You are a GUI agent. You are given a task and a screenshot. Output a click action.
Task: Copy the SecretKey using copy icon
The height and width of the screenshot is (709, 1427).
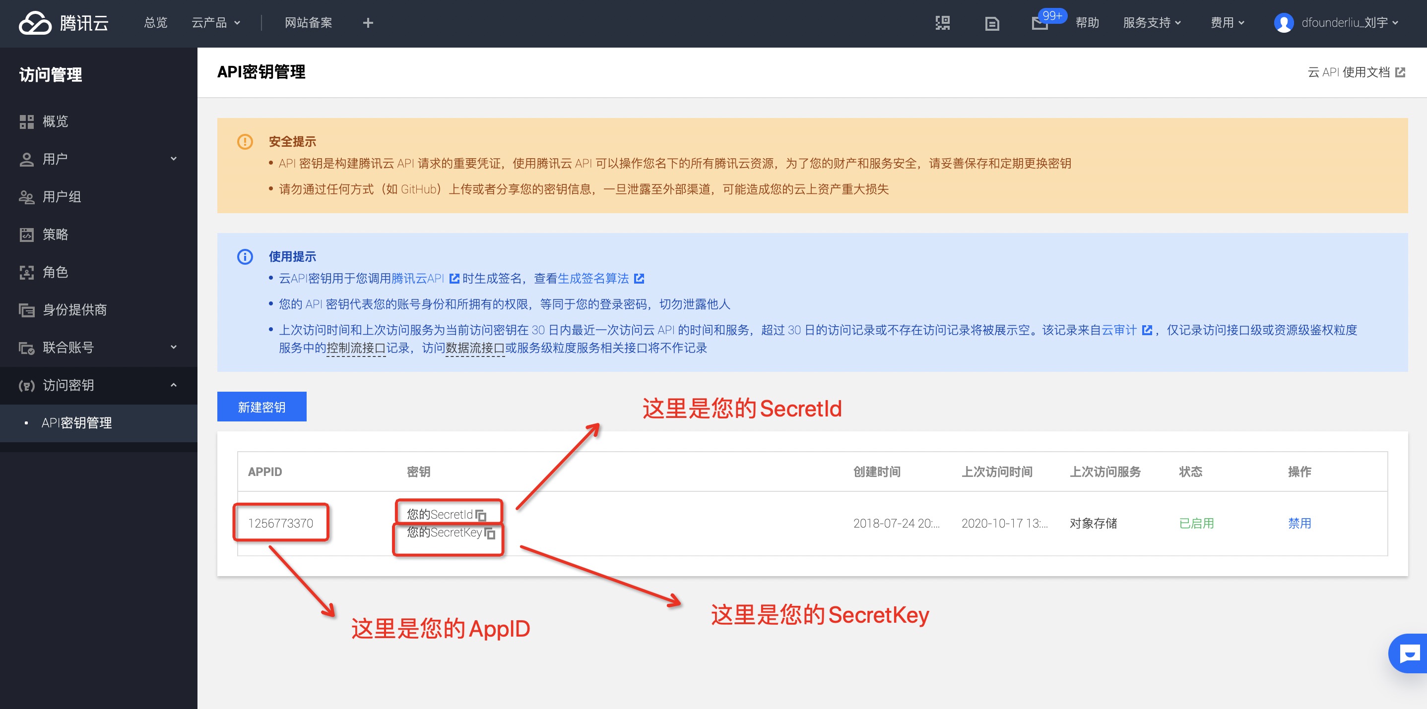pos(490,533)
